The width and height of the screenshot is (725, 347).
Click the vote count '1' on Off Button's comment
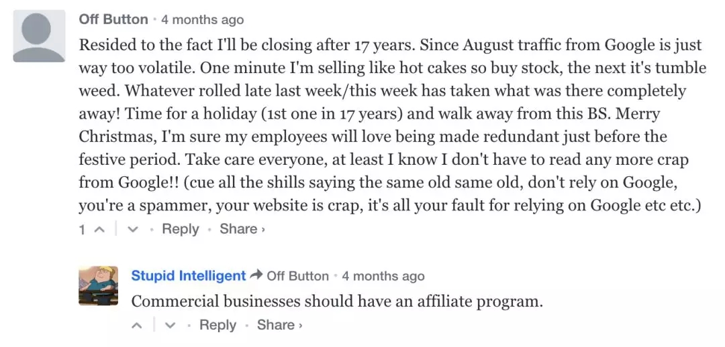[x=82, y=230]
